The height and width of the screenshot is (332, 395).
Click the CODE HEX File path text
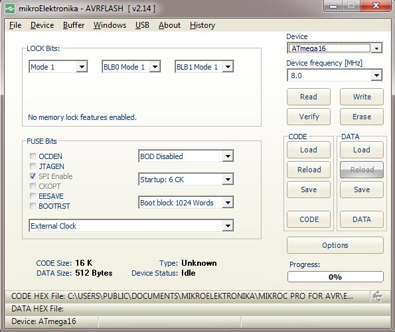coord(182,296)
